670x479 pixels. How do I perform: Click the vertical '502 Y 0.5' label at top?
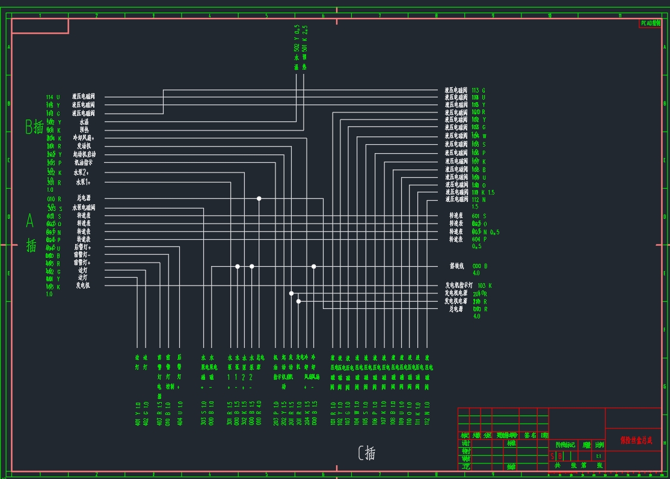tap(297, 38)
